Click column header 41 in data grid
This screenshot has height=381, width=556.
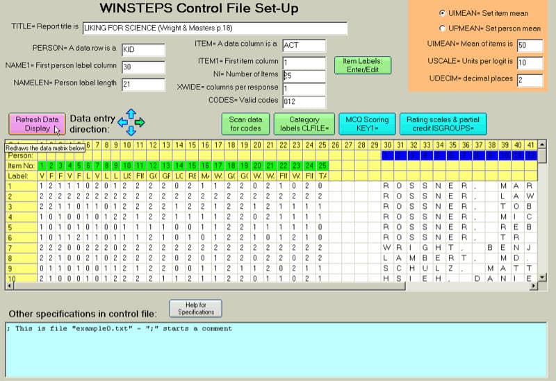coord(531,145)
